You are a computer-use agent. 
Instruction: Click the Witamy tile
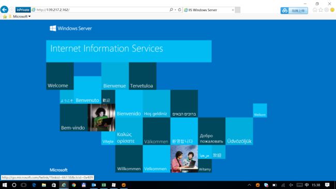(x=205, y=166)
